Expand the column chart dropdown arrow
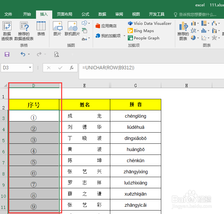Viewport: 224px width, 214px height. coord(198,23)
